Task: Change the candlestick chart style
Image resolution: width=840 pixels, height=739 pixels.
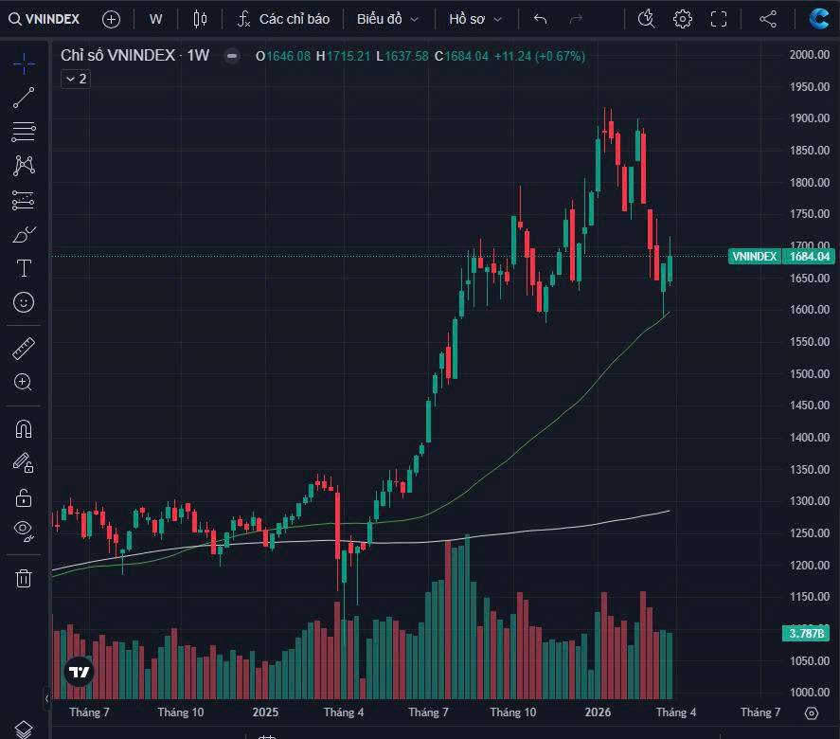Action: click(200, 19)
